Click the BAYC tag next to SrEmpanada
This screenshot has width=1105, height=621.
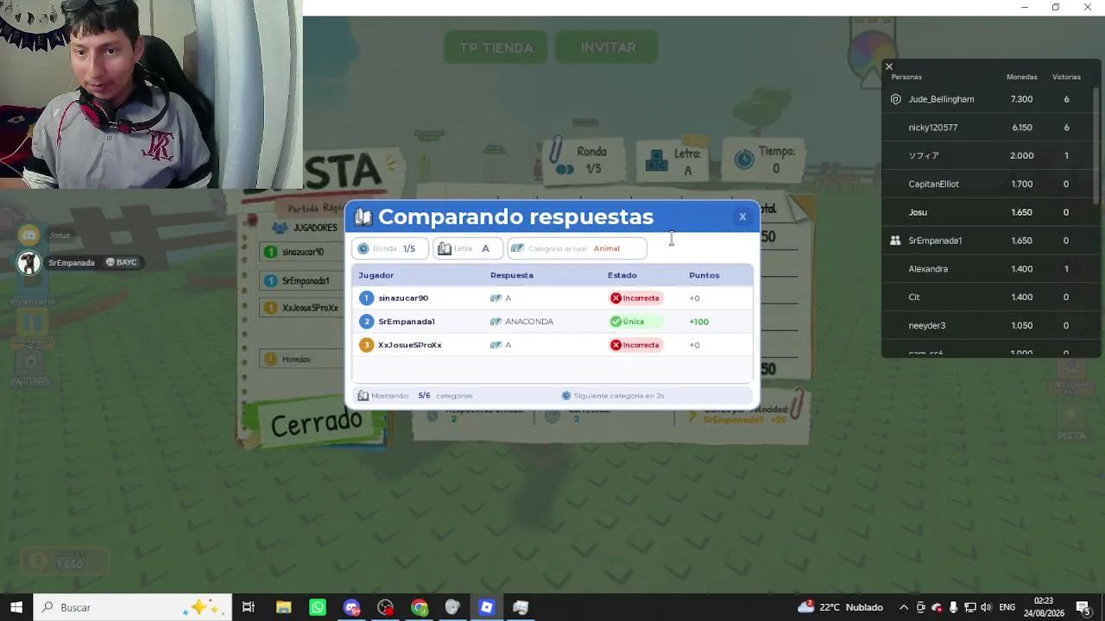click(121, 262)
